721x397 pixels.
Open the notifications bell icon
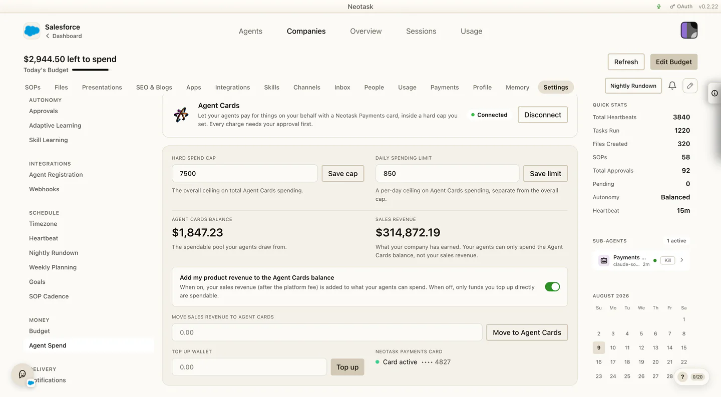coord(672,86)
